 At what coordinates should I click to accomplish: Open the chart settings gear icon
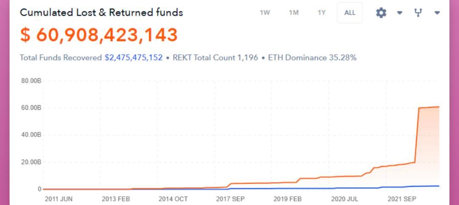point(381,13)
